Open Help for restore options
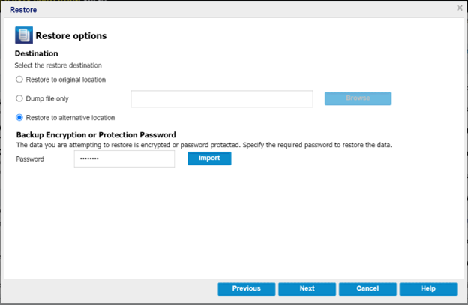Image resolution: width=468 pixels, height=305 pixels. [x=428, y=288]
